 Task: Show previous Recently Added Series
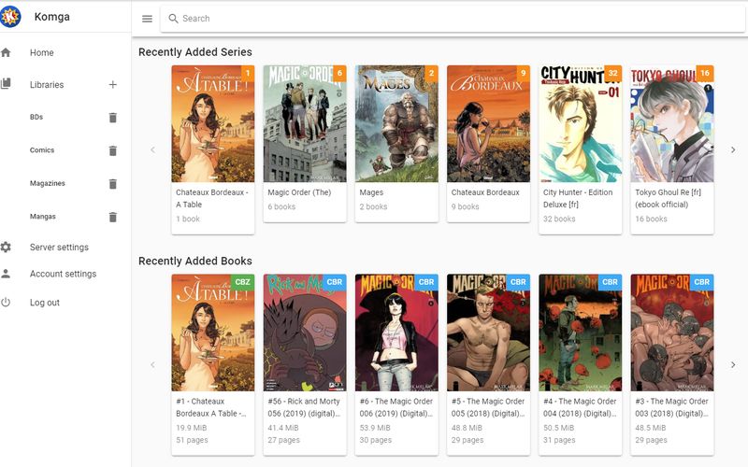(x=152, y=149)
